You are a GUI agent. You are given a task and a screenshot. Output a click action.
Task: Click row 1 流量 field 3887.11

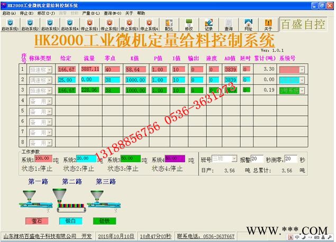pos(90,69)
